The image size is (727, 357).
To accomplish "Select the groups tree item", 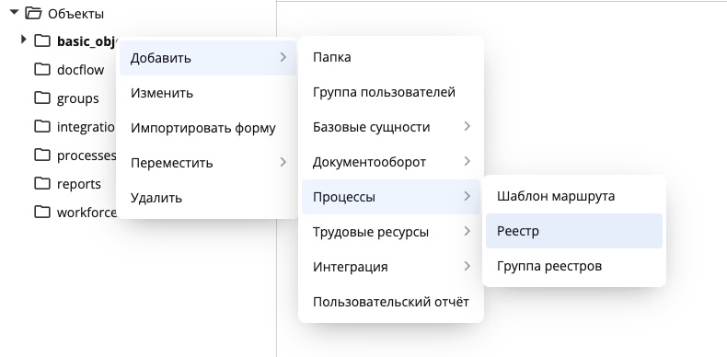I will 78,98.
